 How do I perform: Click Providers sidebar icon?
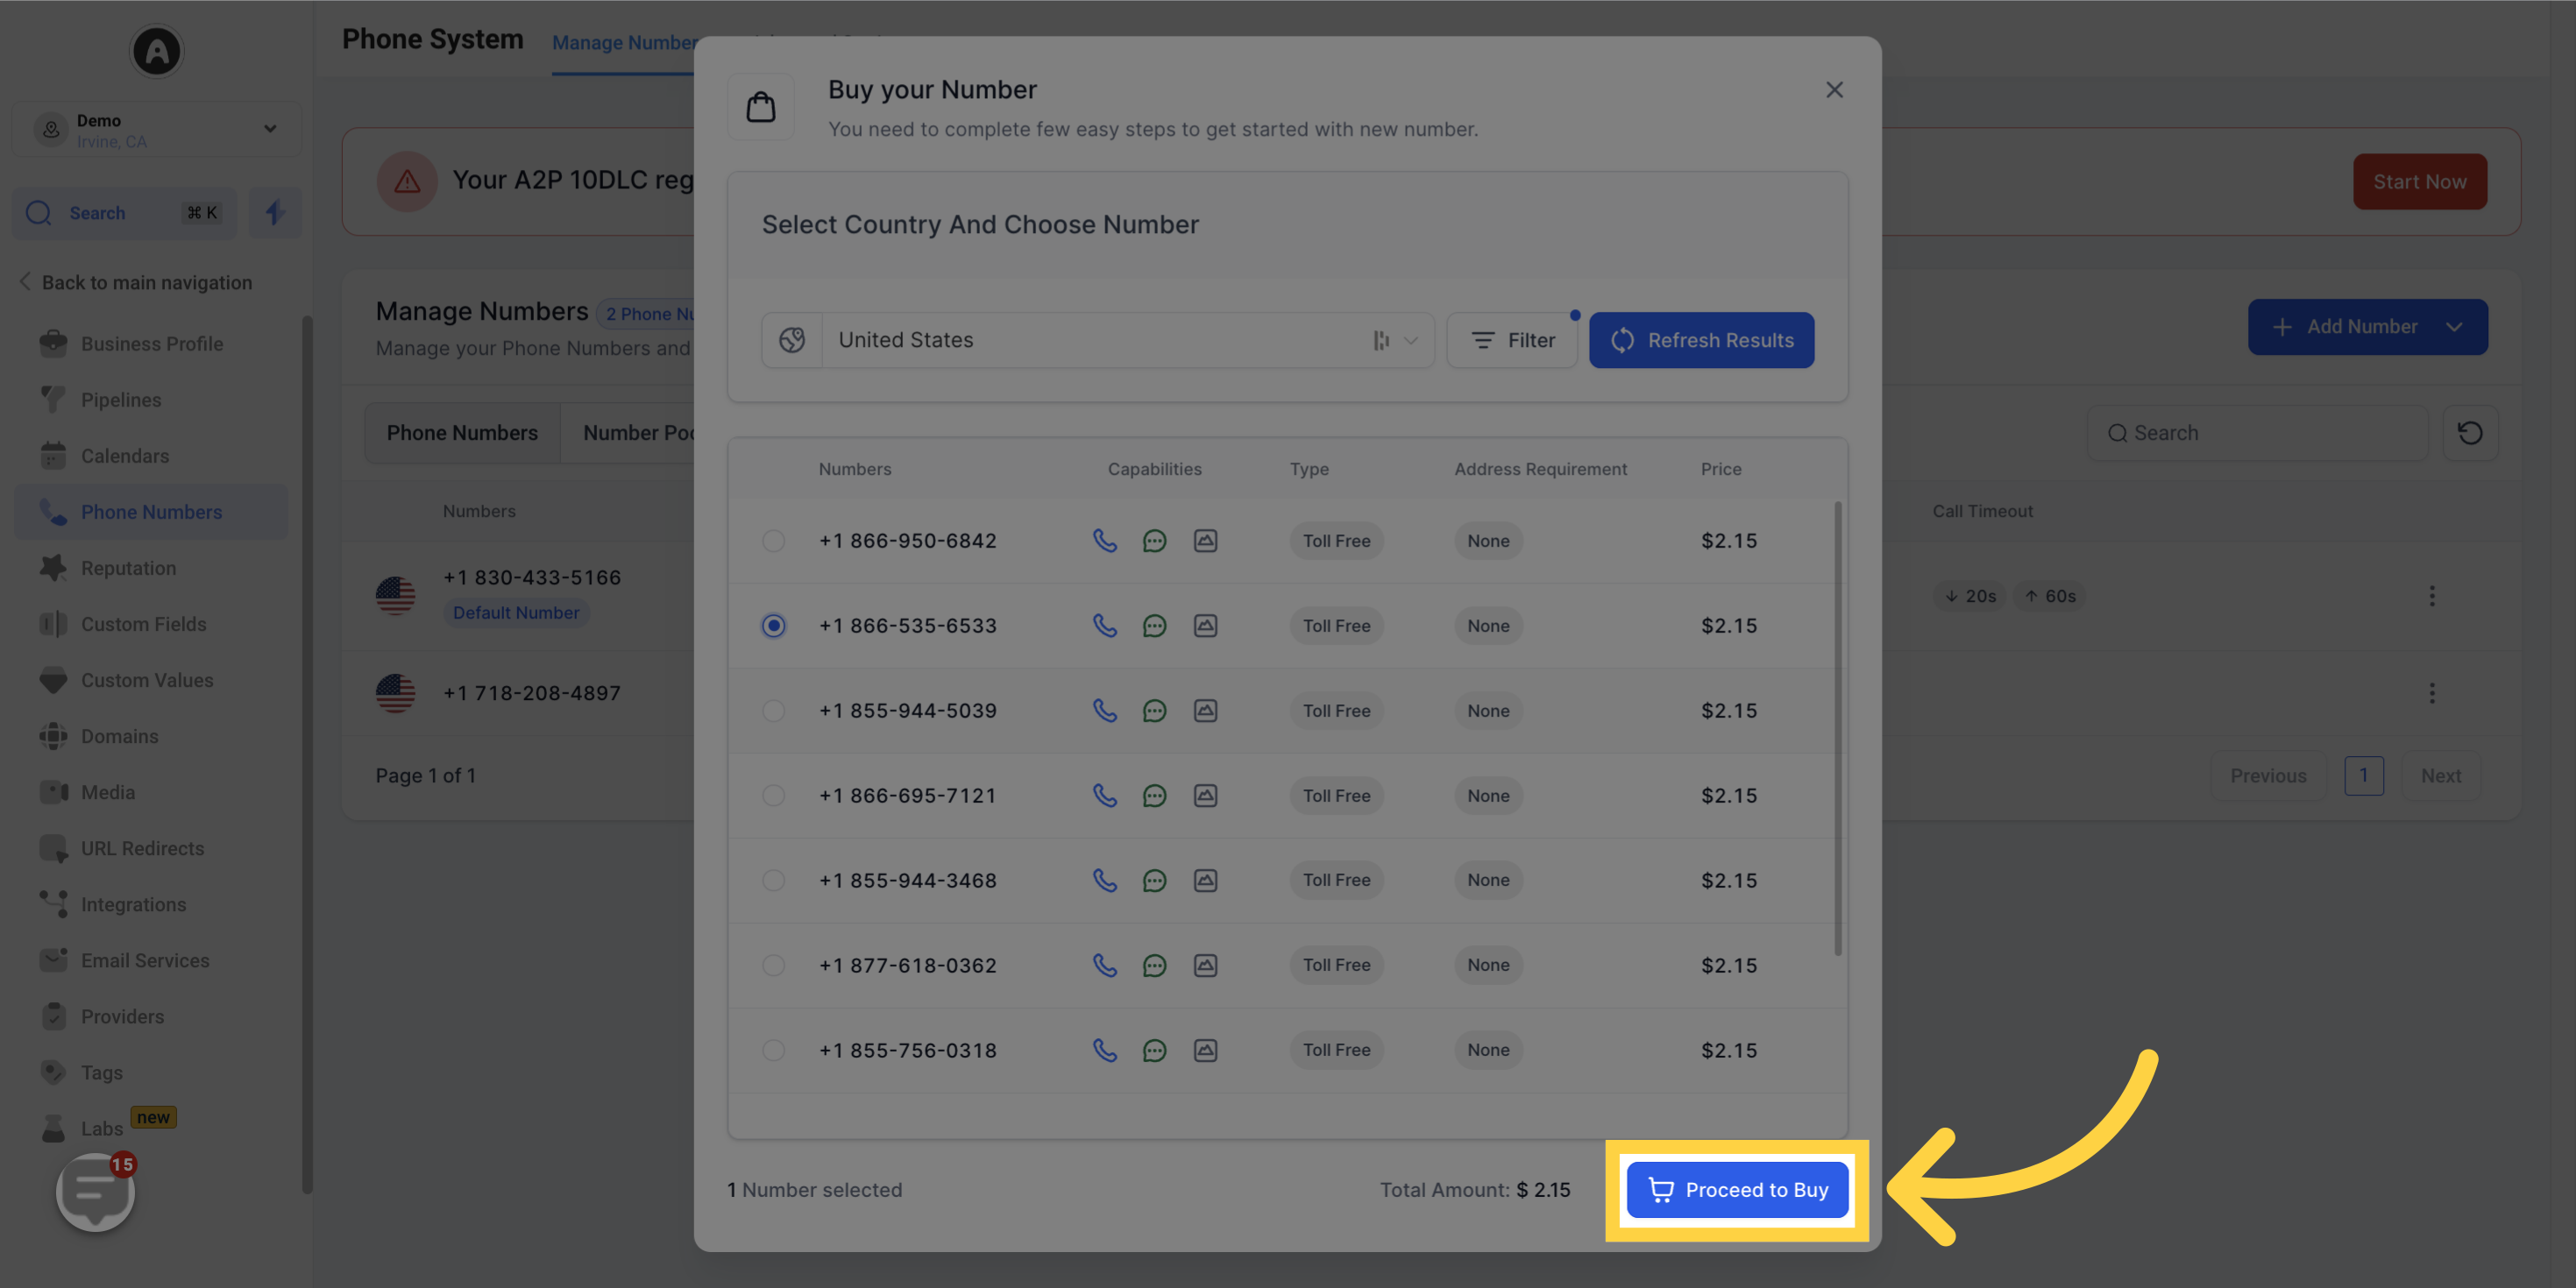click(53, 1016)
